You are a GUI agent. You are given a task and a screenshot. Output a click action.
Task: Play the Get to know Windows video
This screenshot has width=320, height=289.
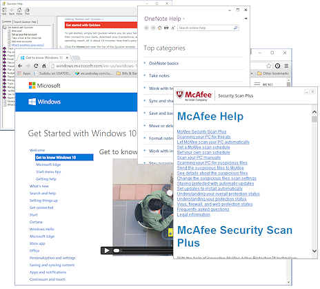pos(107,250)
